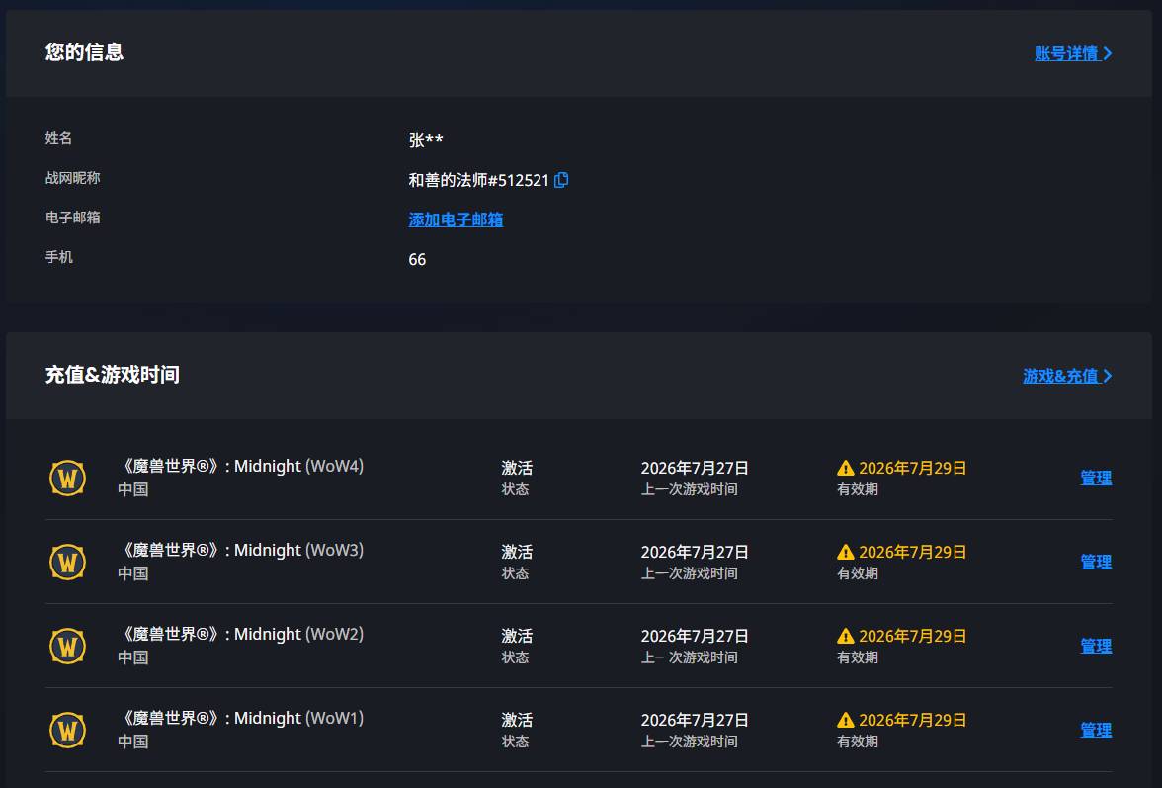
Task: Click the phone value 66
Action: (417, 259)
